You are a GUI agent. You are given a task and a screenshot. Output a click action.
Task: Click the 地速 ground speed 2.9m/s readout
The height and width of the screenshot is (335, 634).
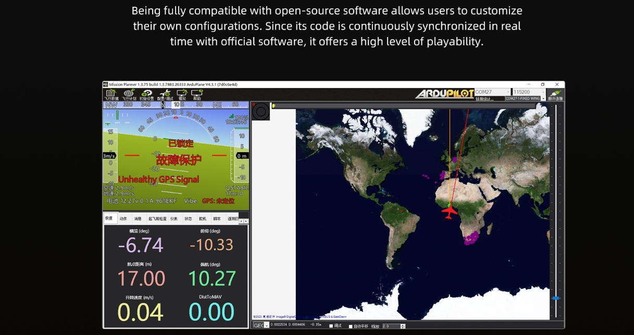[118, 193]
